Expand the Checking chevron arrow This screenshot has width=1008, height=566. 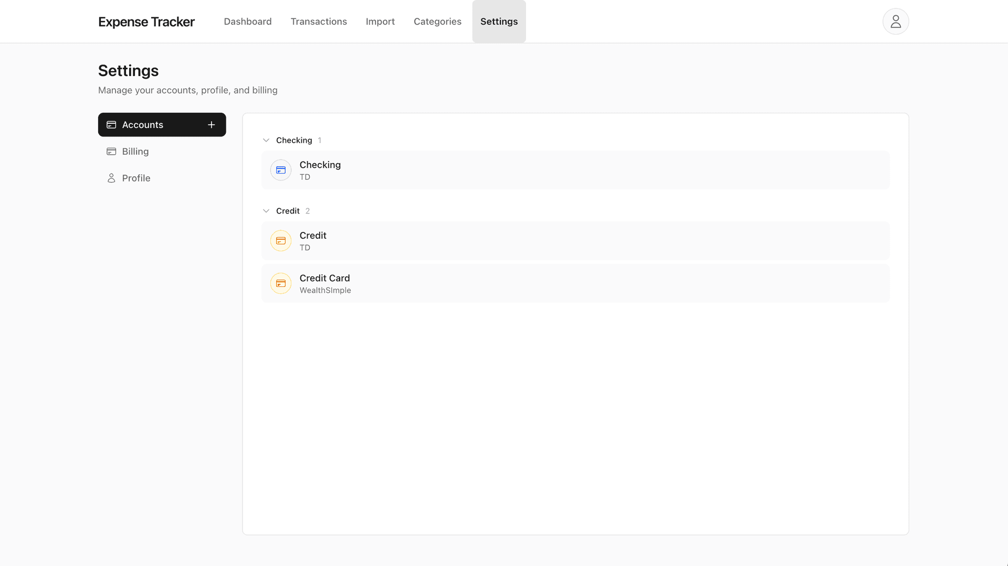[x=266, y=140]
